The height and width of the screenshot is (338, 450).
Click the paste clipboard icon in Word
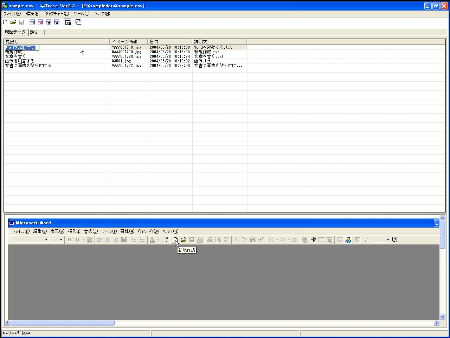(x=252, y=240)
